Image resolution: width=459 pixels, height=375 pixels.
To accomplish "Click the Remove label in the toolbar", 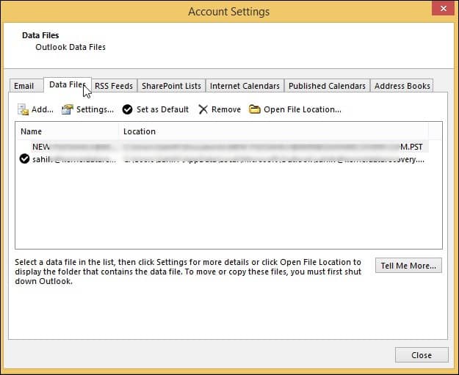I will (x=226, y=109).
